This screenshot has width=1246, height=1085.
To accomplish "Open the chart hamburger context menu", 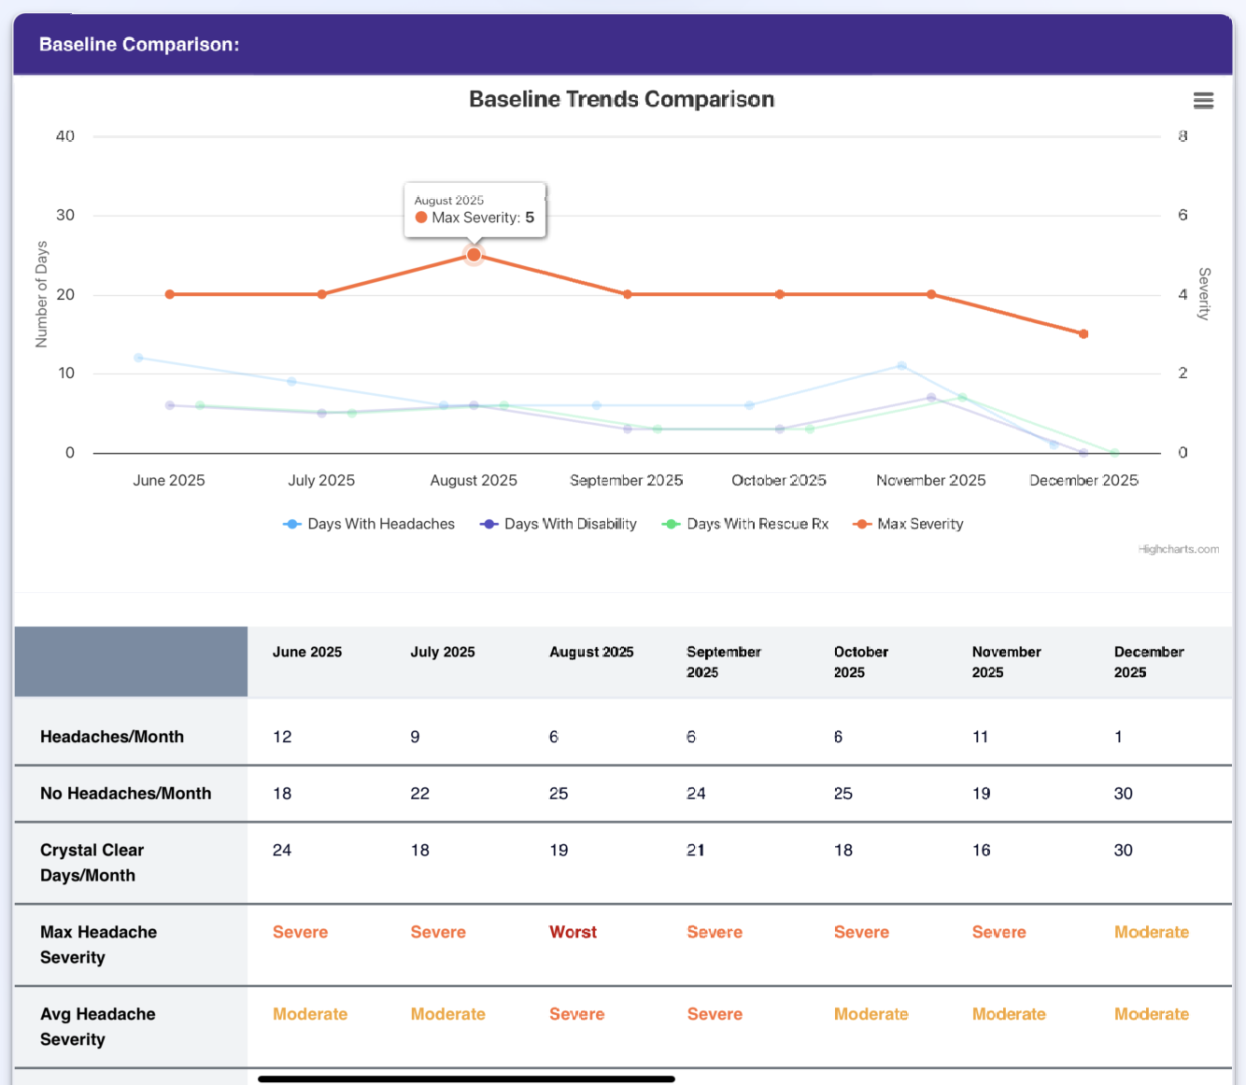I will pos(1203,101).
